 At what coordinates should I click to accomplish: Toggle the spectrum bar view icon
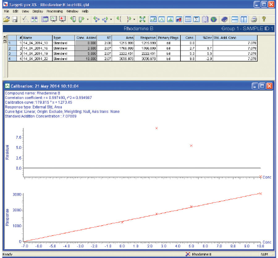coord(170,19)
